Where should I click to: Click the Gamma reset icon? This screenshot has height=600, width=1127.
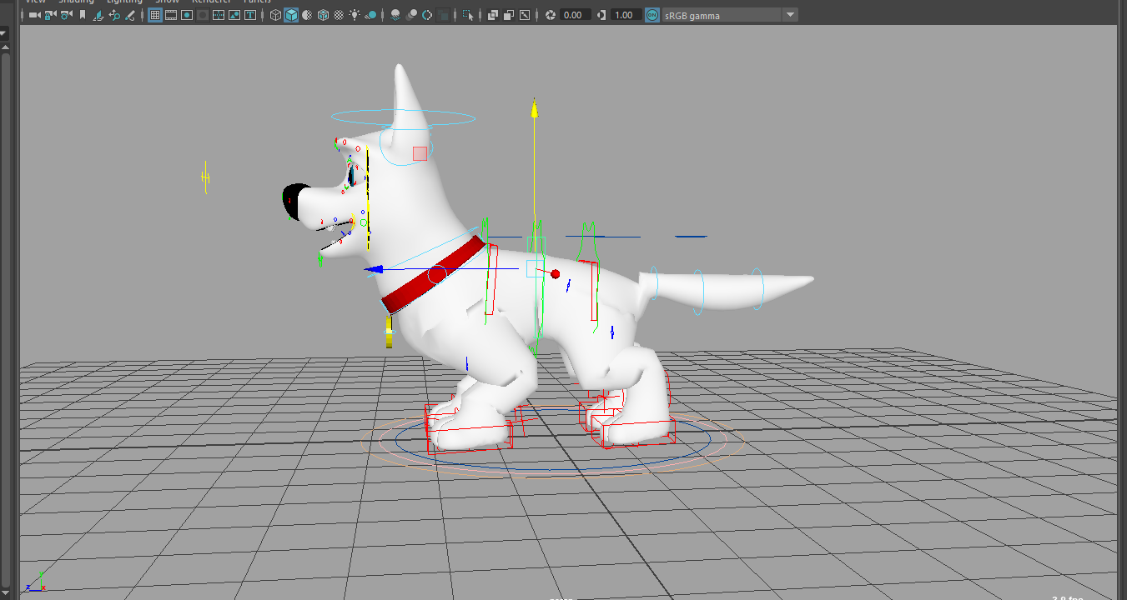point(601,15)
